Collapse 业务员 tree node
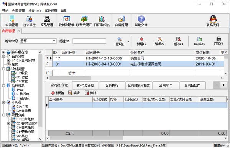This screenshot has width=230, height=148. click(4, 102)
